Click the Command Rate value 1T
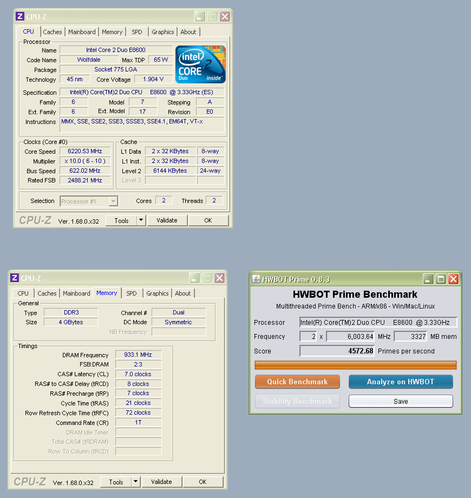The image size is (471, 498). pyautogui.click(x=138, y=422)
